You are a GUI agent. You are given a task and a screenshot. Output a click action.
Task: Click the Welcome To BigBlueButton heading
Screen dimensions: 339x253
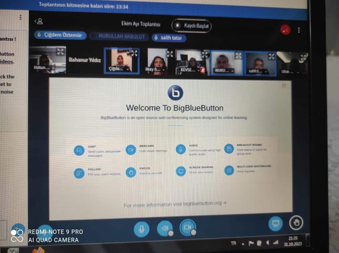point(175,108)
